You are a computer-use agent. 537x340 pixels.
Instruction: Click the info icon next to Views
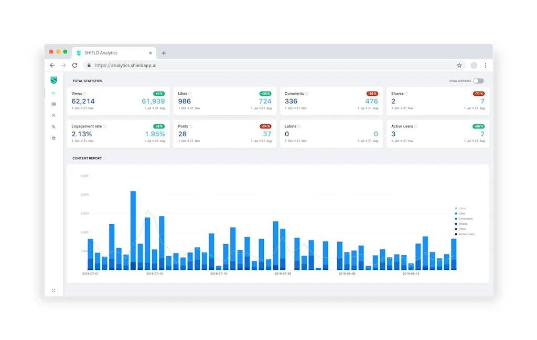click(x=84, y=93)
